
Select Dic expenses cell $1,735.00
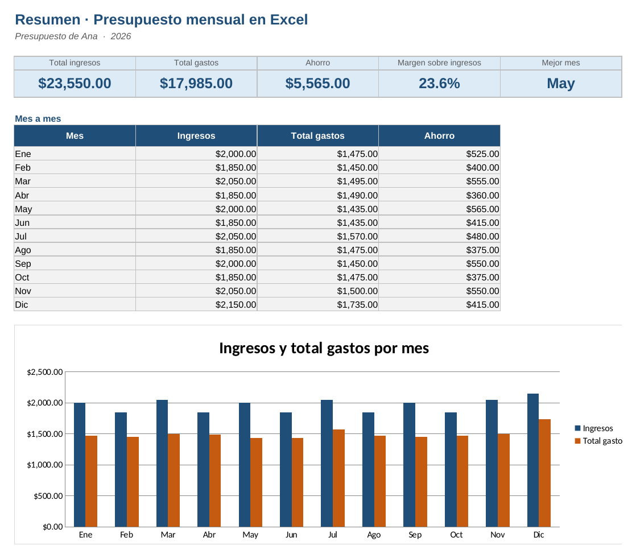[317, 304]
